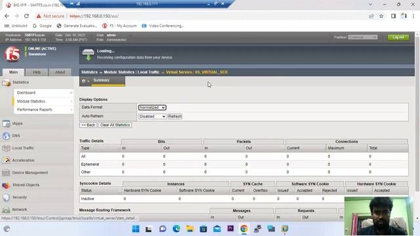This screenshot has height=236, width=420.
Task: Expand the Dashboard submenu arrow
Action: pyautogui.click(x=71, y=92)
